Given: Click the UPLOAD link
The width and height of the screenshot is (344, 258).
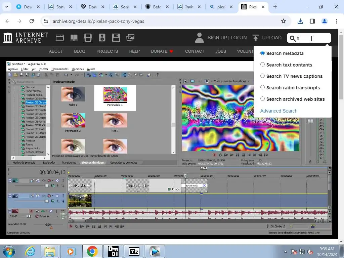Looking at the screenshot, I should pos(272,38).
